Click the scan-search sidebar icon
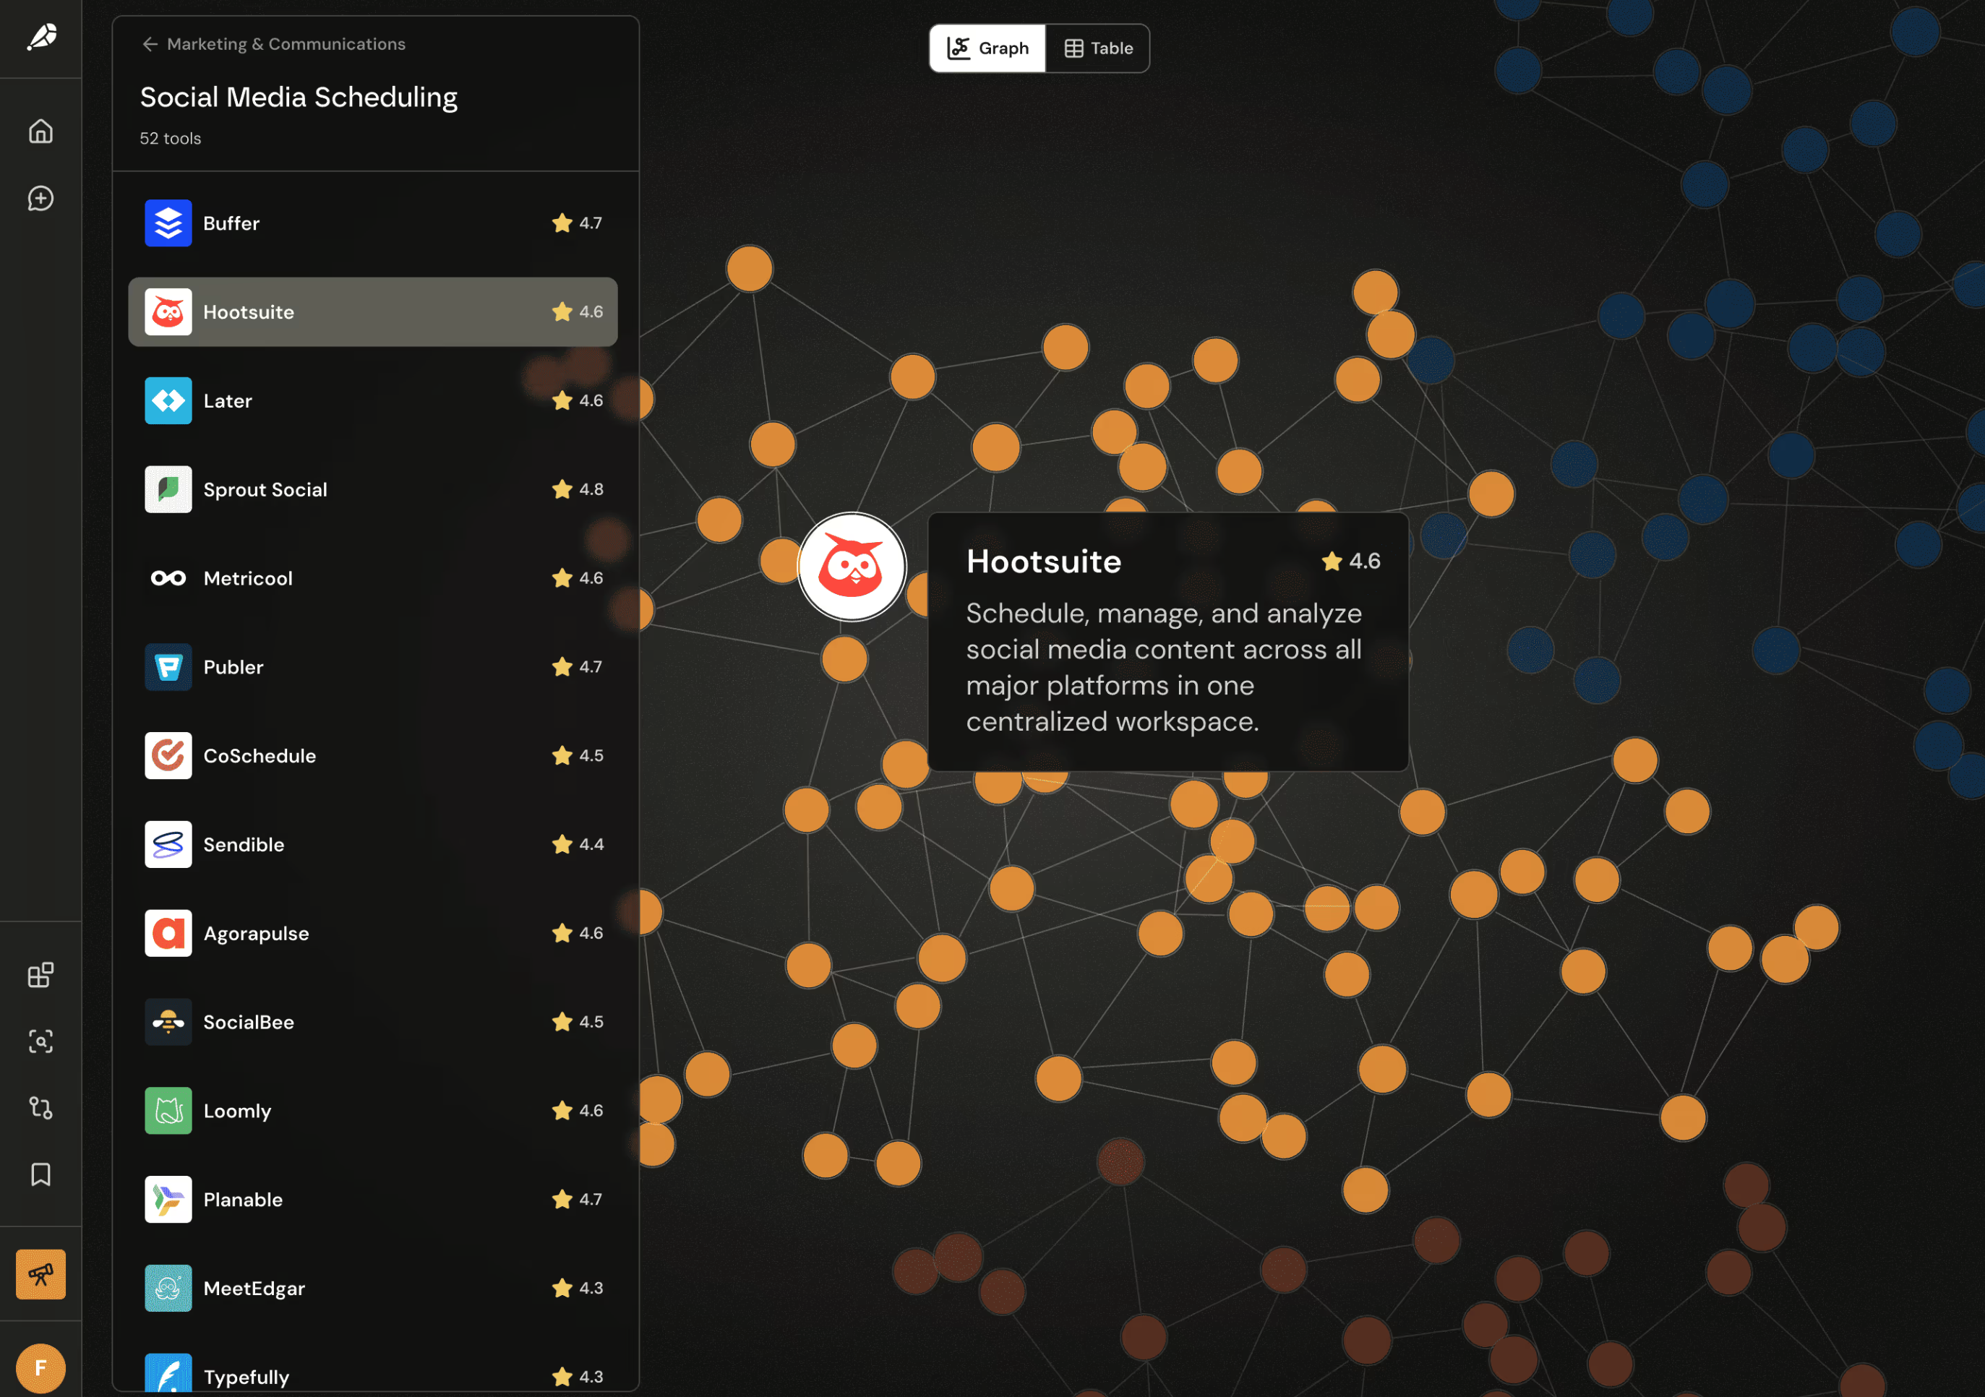This screenshot has width=1985, height=1397. (x=40, y=1041)
